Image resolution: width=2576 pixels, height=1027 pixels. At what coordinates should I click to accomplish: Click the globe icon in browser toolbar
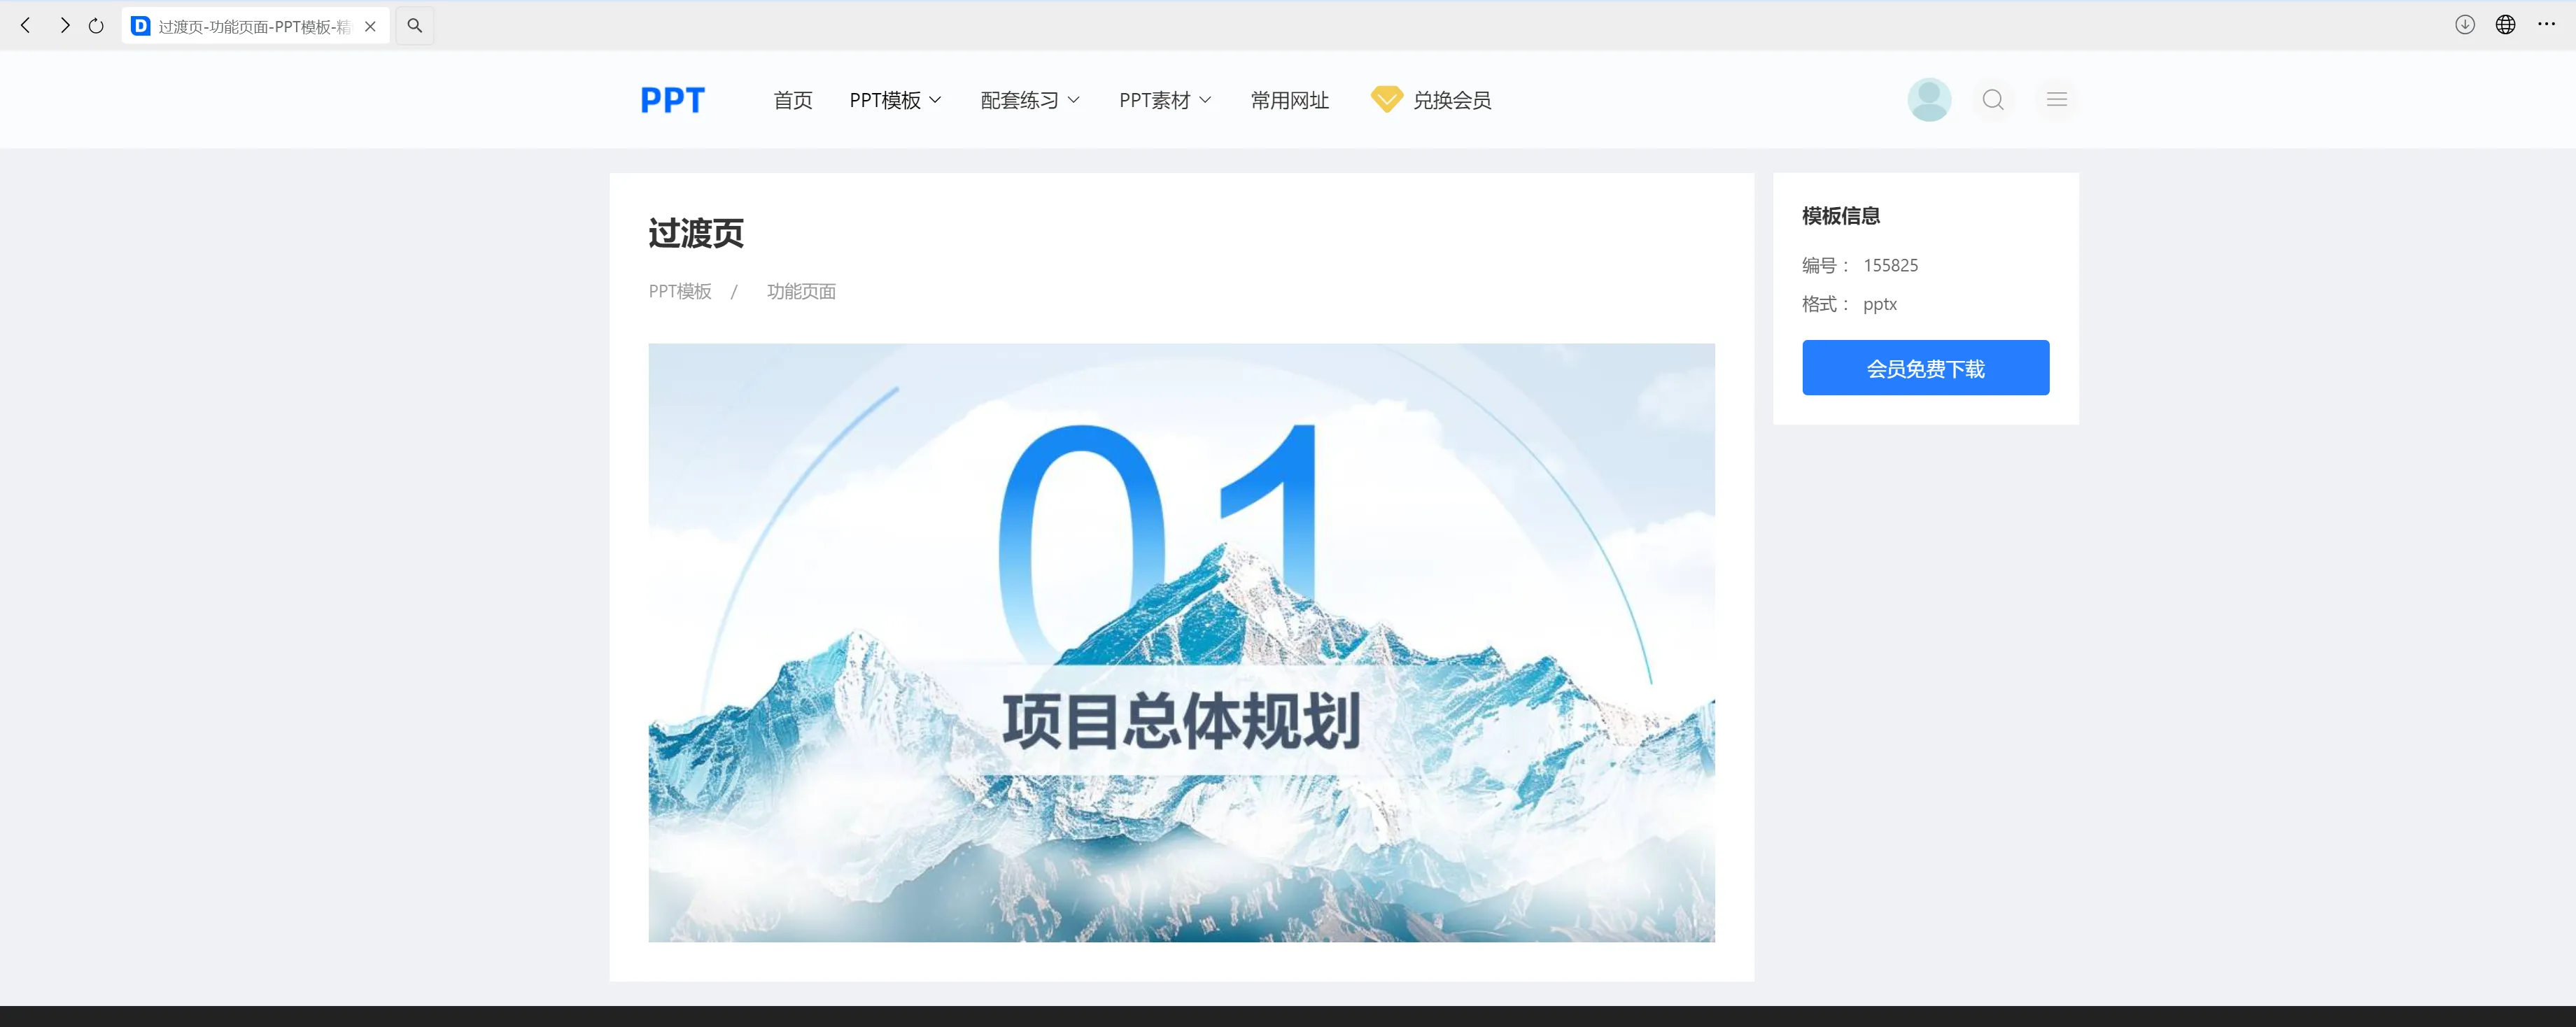pyautogui.click(x=2505, y=25)
